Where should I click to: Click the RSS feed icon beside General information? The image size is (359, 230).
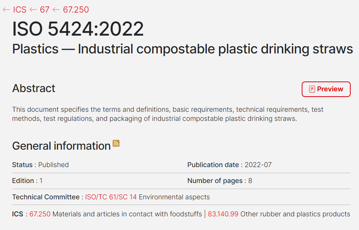(x=116, y=143)
